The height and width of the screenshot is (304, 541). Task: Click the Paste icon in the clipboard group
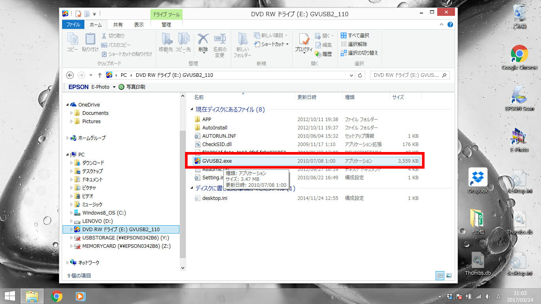coord(90,42)
